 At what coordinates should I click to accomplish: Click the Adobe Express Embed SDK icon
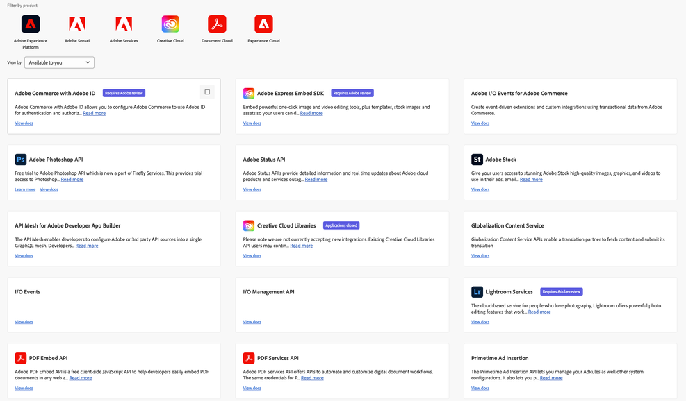(x=249, y=93)
